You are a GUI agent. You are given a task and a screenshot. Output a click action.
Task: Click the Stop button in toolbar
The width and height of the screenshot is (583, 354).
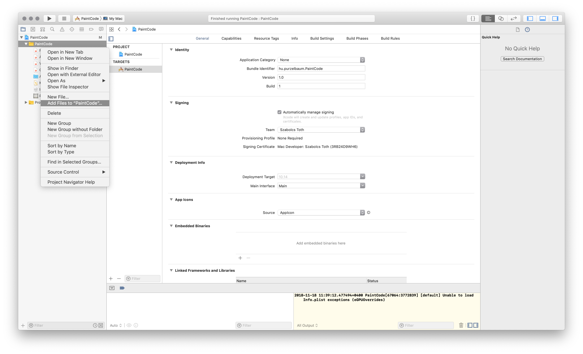(x=64, y=19)
